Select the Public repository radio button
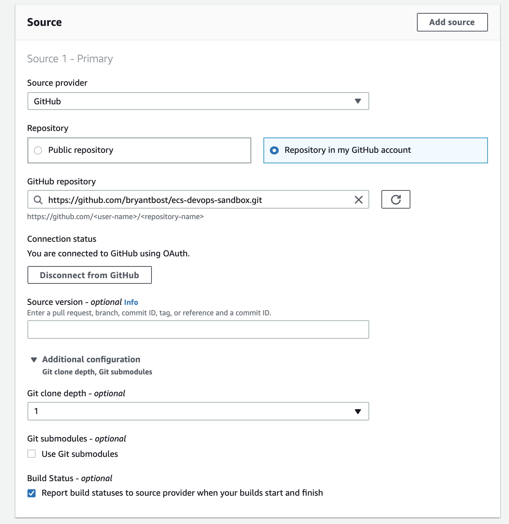Screen dimensions: 509x524 [x=38, y=150]
